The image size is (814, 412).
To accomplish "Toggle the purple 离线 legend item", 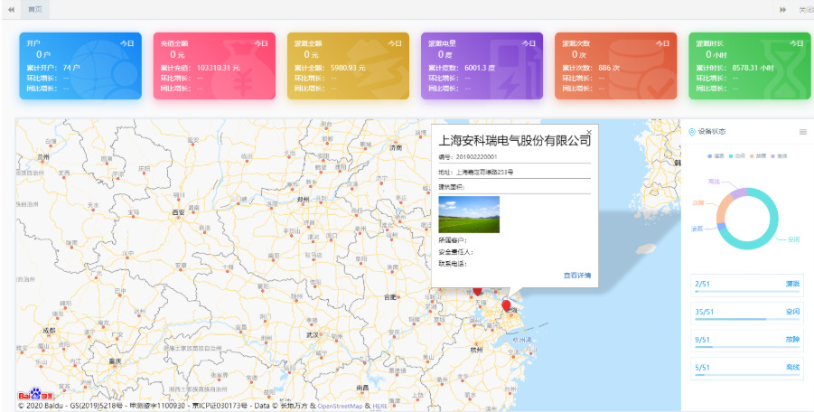I will (779, 156).
